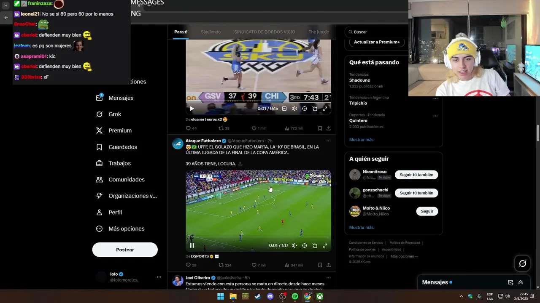Open Organizaciones verificadas in sidebar
This screenshot has height=303, width=540.
point(126,196)
